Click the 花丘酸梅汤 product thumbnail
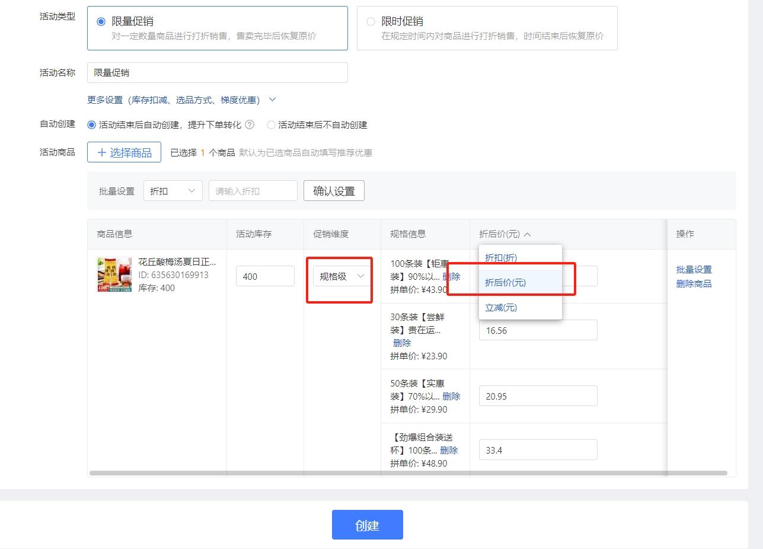 tap(114, 274)
